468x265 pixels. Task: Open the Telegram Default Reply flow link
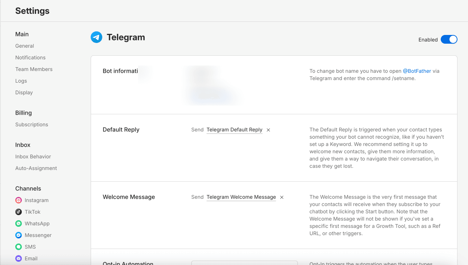pyautogui.click(x=234, y=130)
